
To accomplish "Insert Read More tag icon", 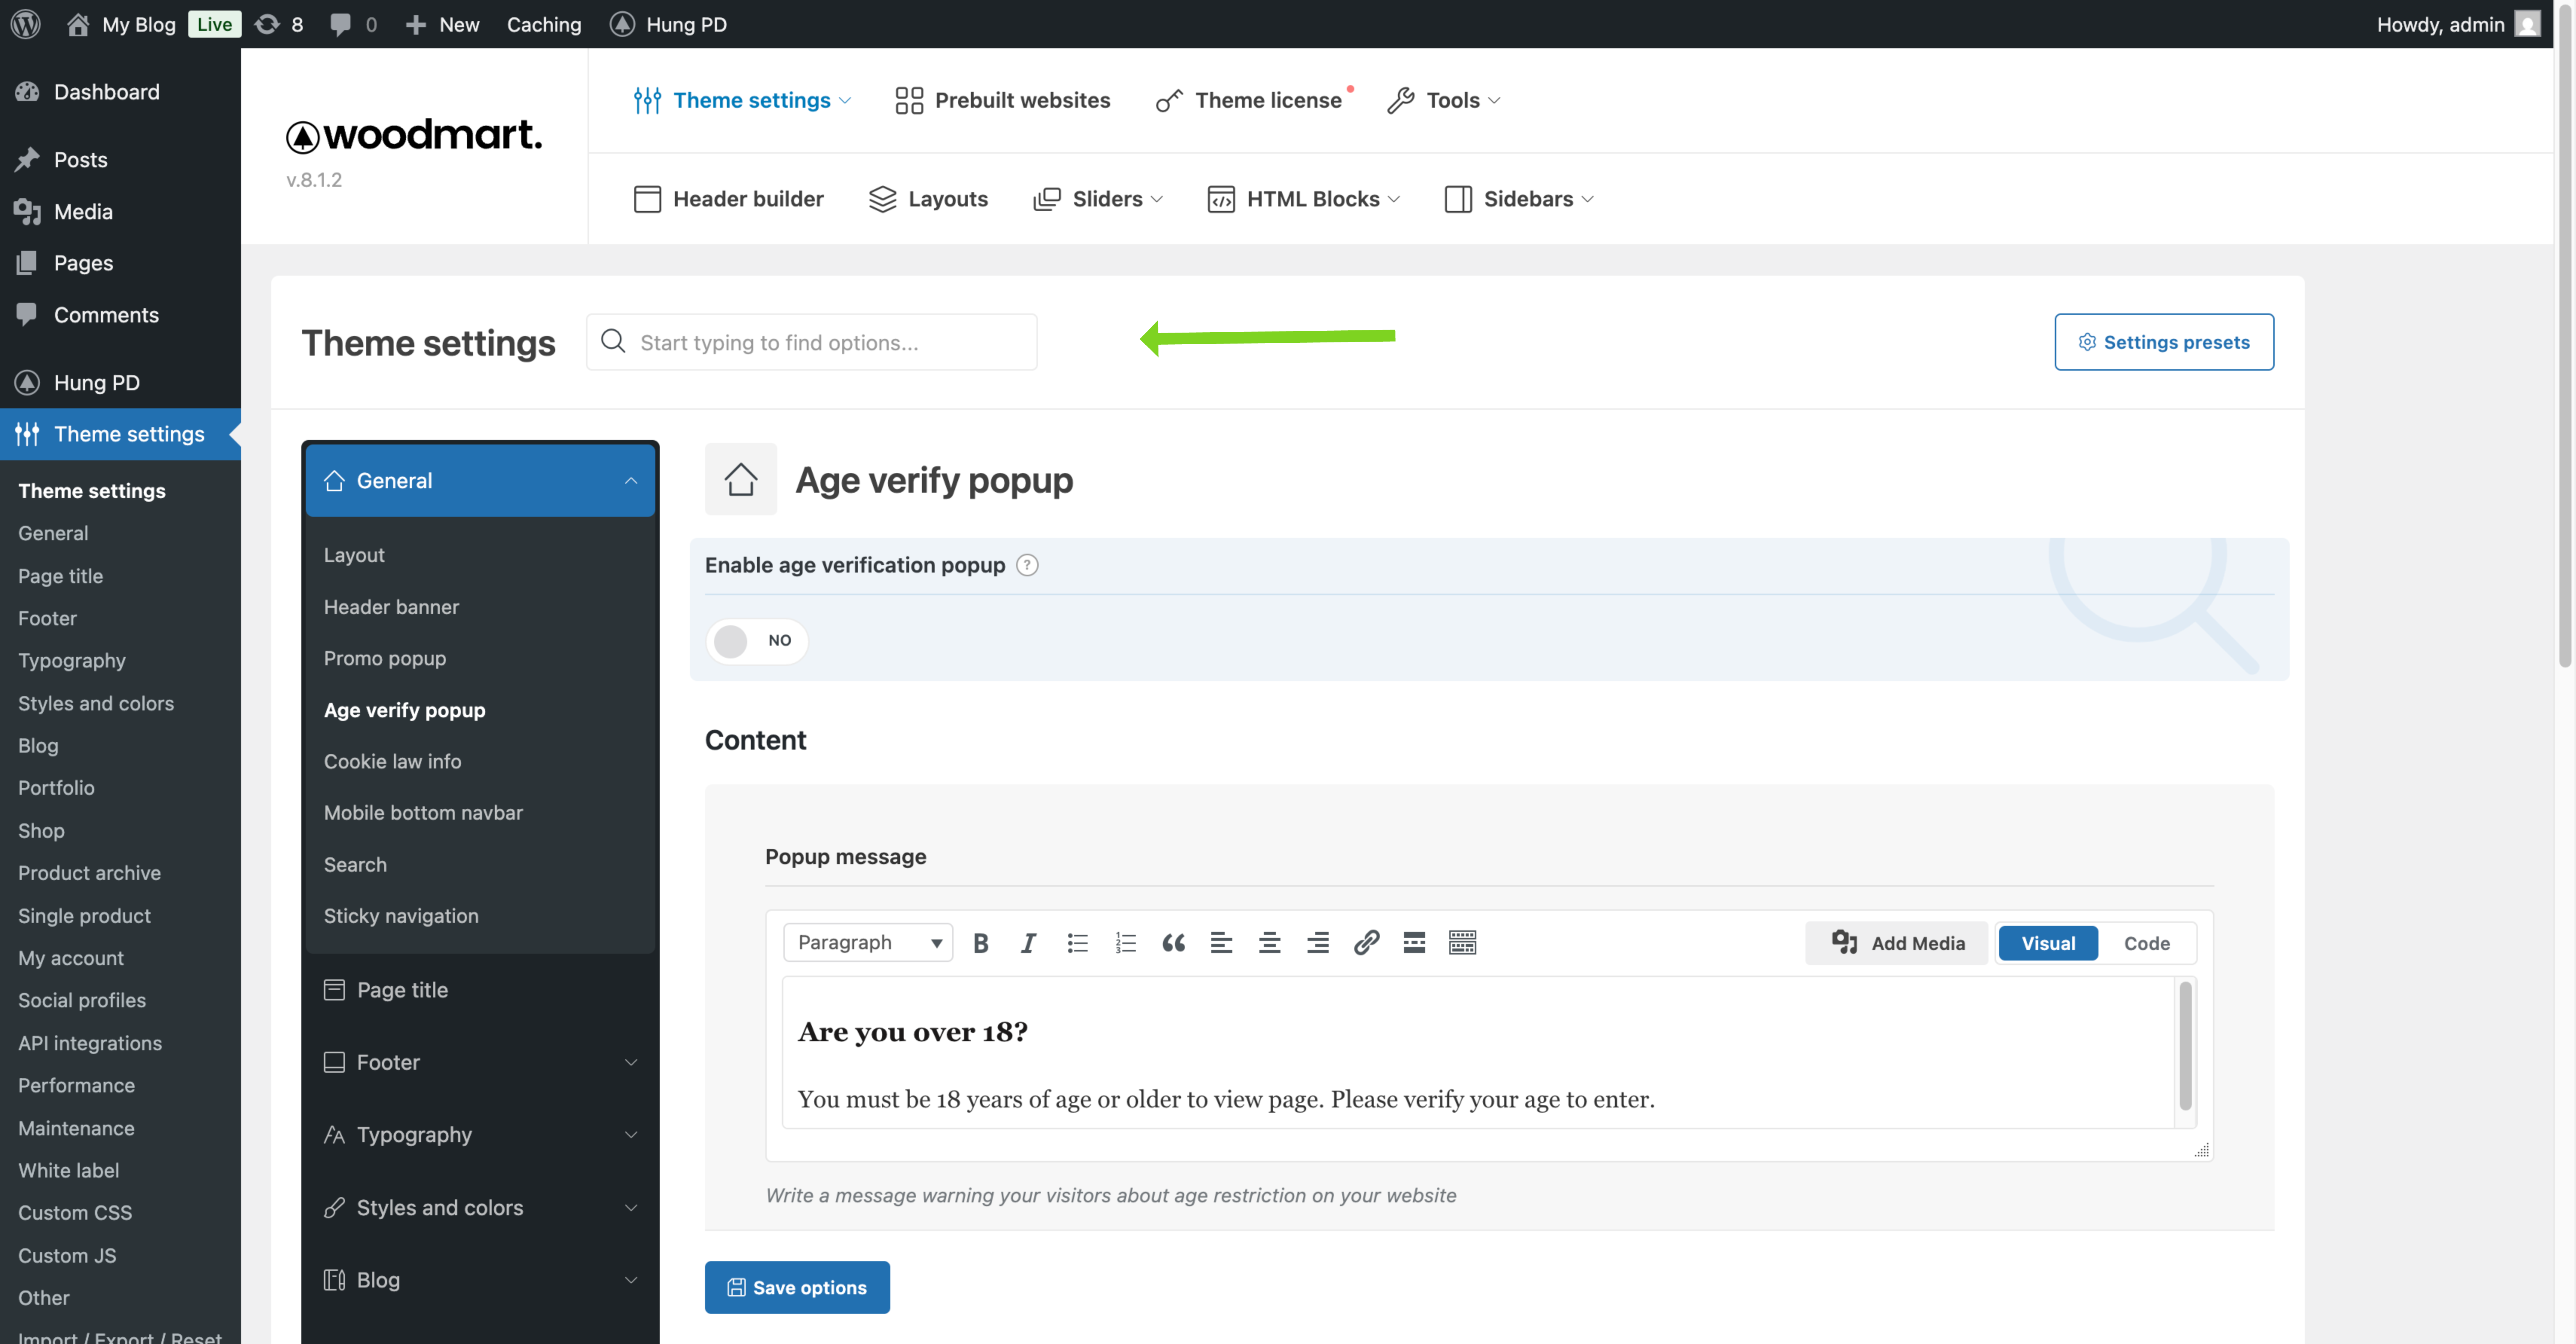I will coord(1414,942).
